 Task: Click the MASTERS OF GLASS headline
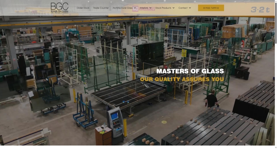[190, 71]
